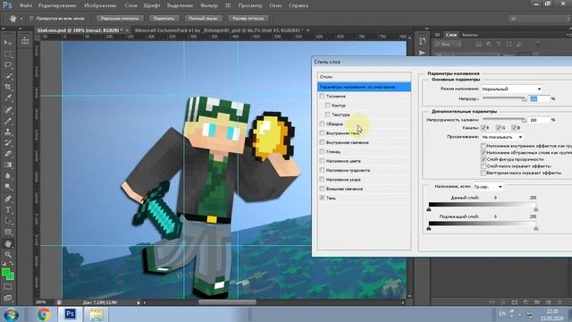Toggle Прокрутка во всех окнах checkbox
The height and width of the screenshot is (322, 572).
point(31,18)
